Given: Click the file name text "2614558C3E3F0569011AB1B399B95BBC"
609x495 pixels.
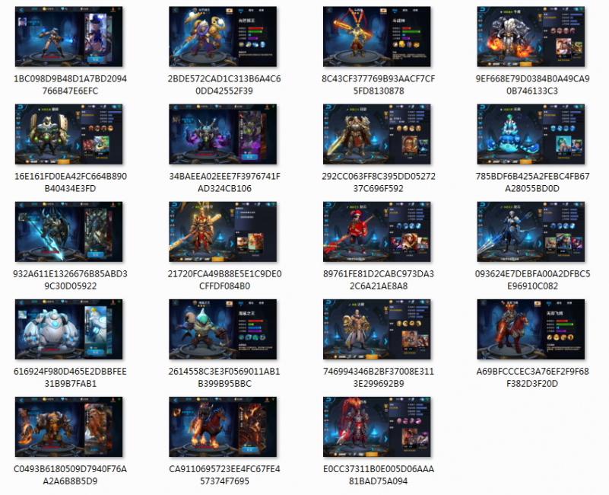Looking at the screenshot, I should [x=224, y=378].
